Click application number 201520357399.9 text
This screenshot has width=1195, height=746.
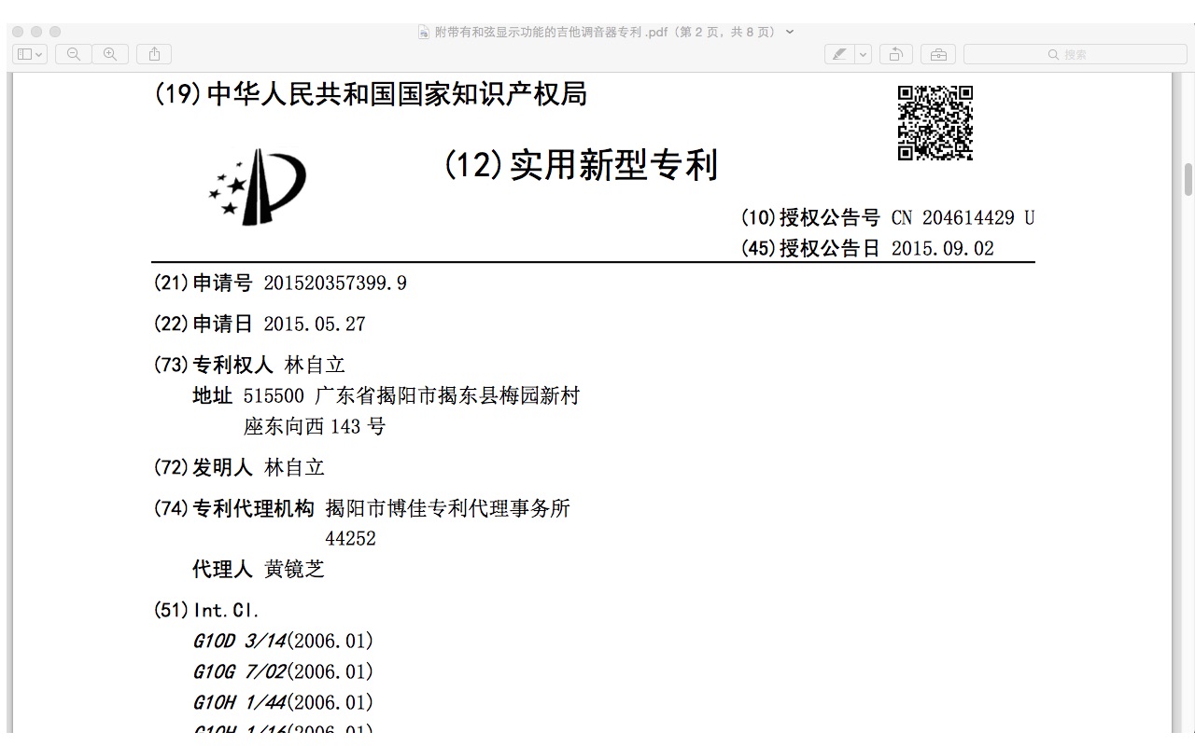click(x=335, y=283)
